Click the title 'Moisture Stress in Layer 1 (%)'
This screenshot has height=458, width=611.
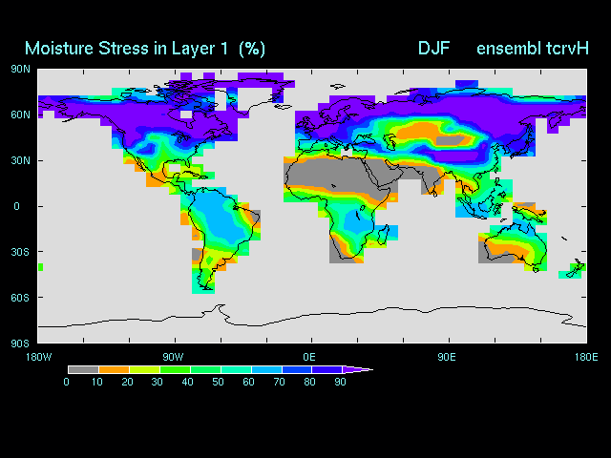pos(145,49)
